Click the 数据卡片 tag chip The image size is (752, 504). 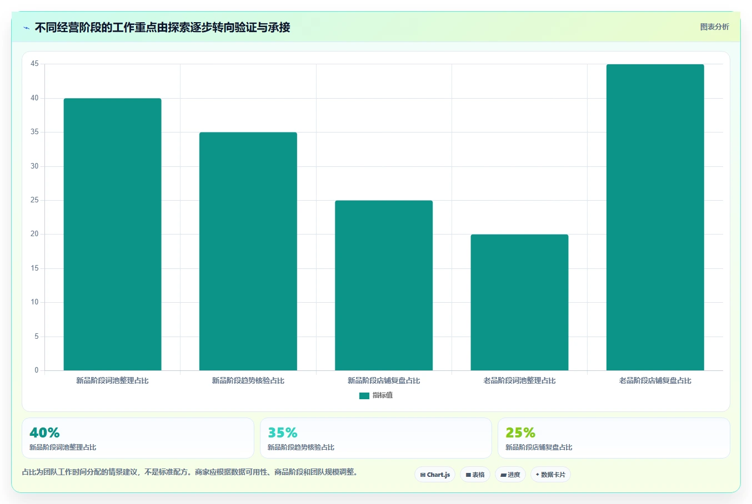(x=550, y=475)
